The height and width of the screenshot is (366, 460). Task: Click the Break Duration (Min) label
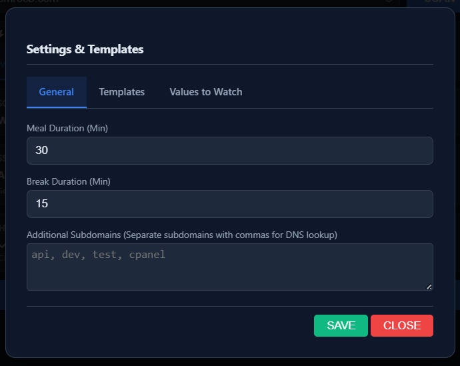[x=69, y=181]
